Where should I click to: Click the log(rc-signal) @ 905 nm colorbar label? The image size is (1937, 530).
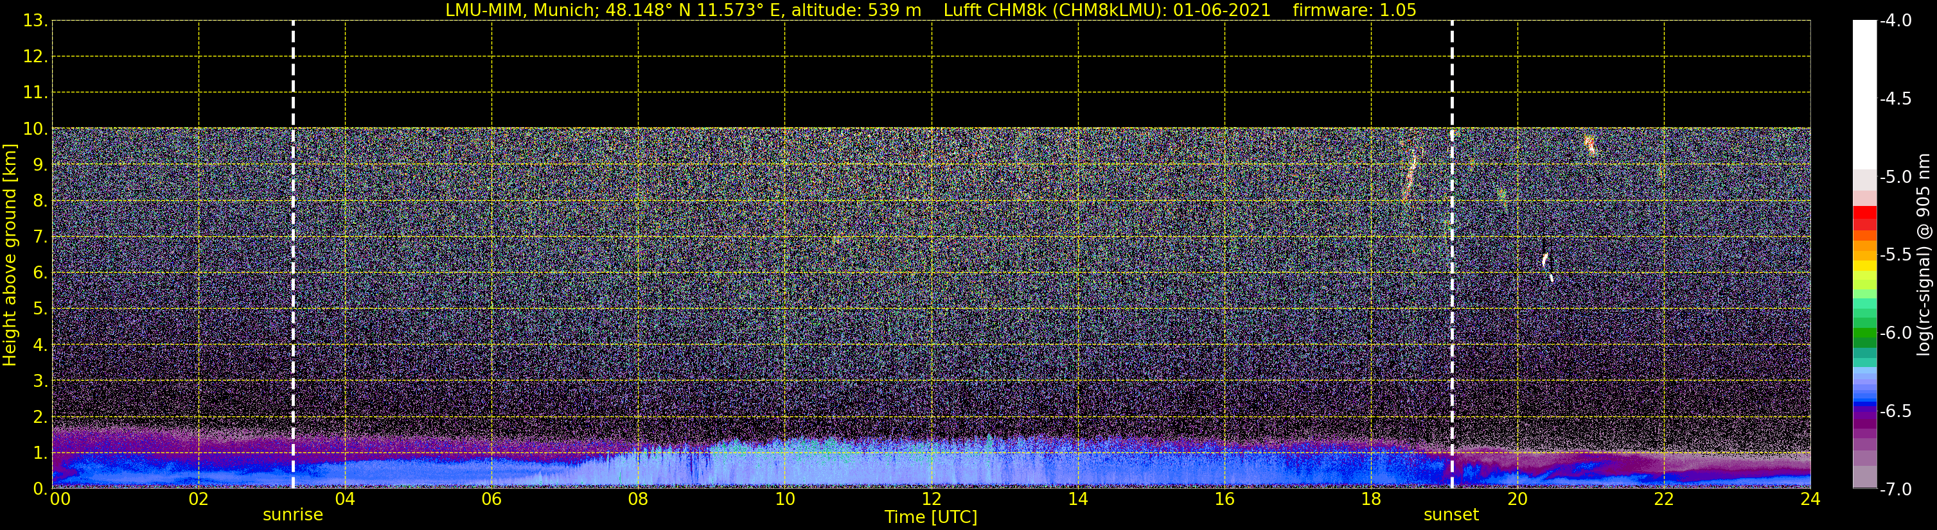(x=1925, y=255)
